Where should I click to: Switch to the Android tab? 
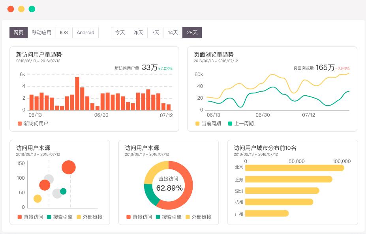pos(85,33)
